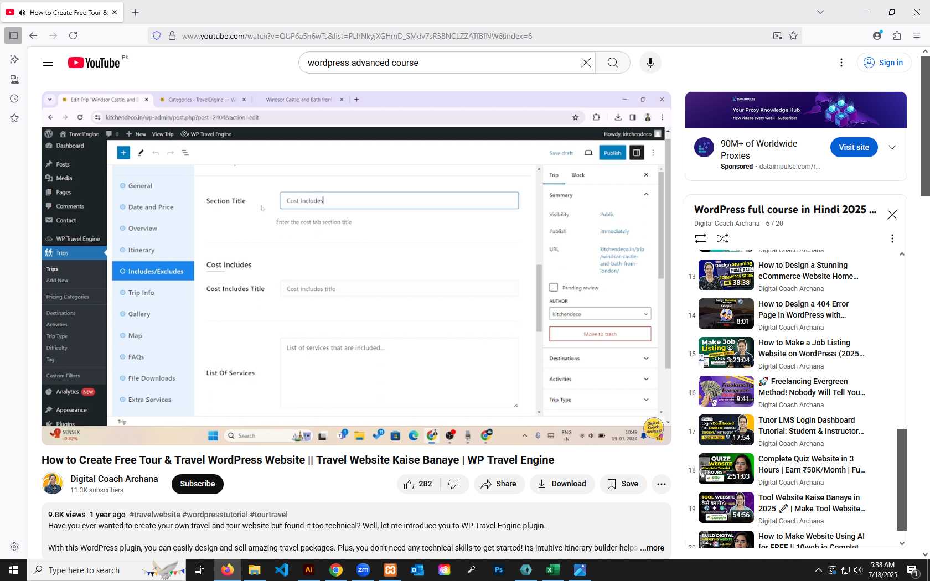Click the Sign in button
930x581 pixels.
[884, 63]
